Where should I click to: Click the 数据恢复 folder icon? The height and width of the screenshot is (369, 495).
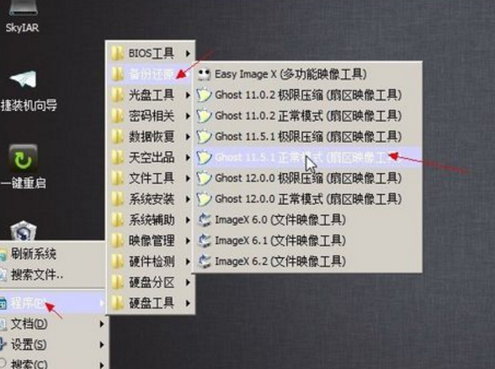[118, 137]
